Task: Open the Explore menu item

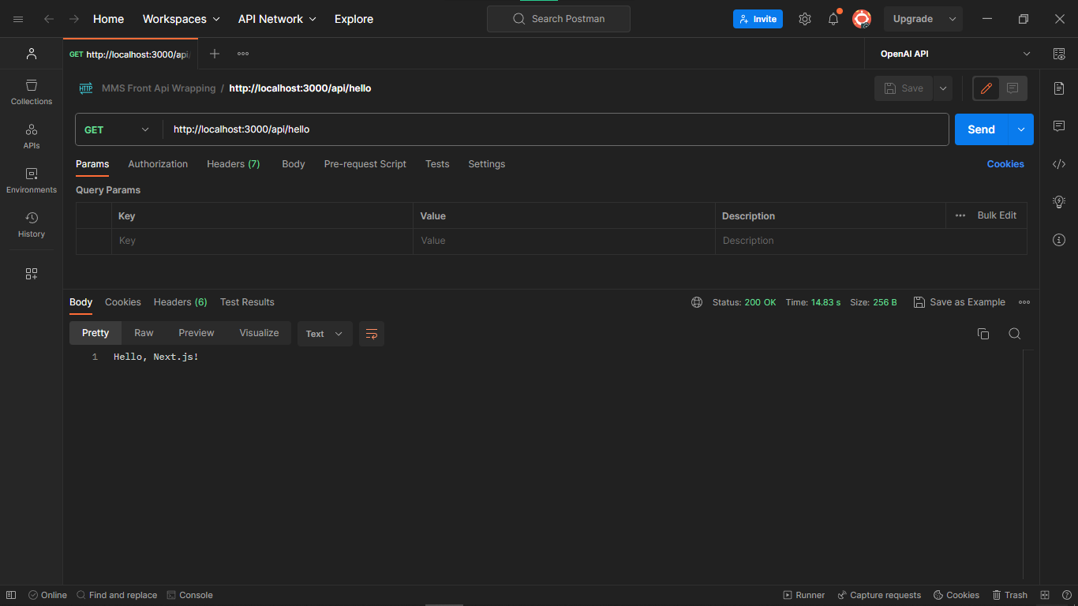Action: point(354,19)
